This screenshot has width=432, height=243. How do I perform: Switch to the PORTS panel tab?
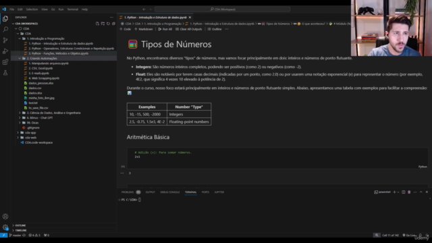(205, 192)
